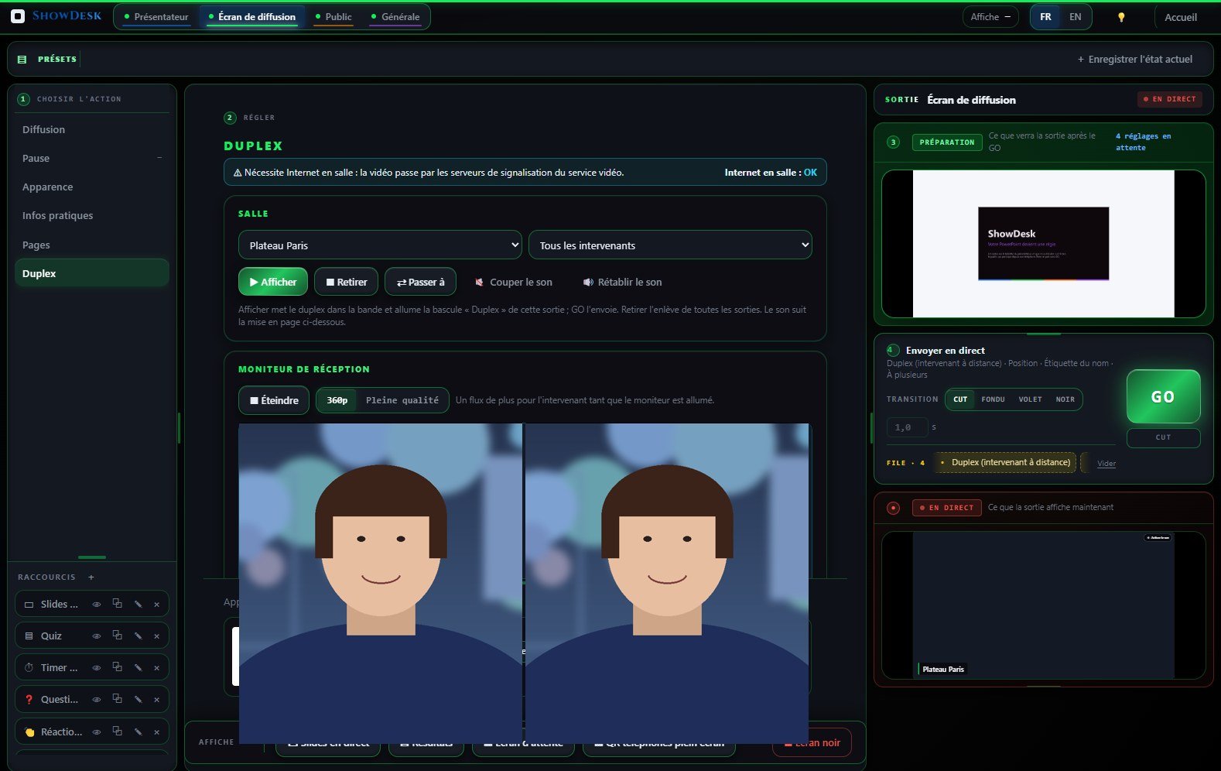Toggle visibility of the Timer shortcut
Viewport: 1221px width, 771px height.
pos(97,667)
